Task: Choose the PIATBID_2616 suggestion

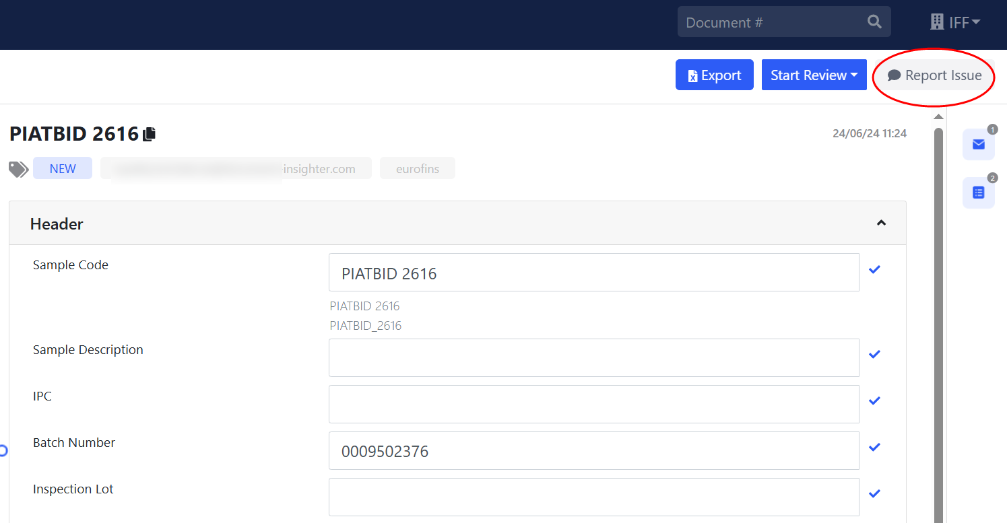Action: pyautogui.click(x=365, y=326)
